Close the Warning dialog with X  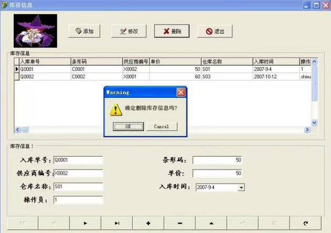click(x=181, y=93)
